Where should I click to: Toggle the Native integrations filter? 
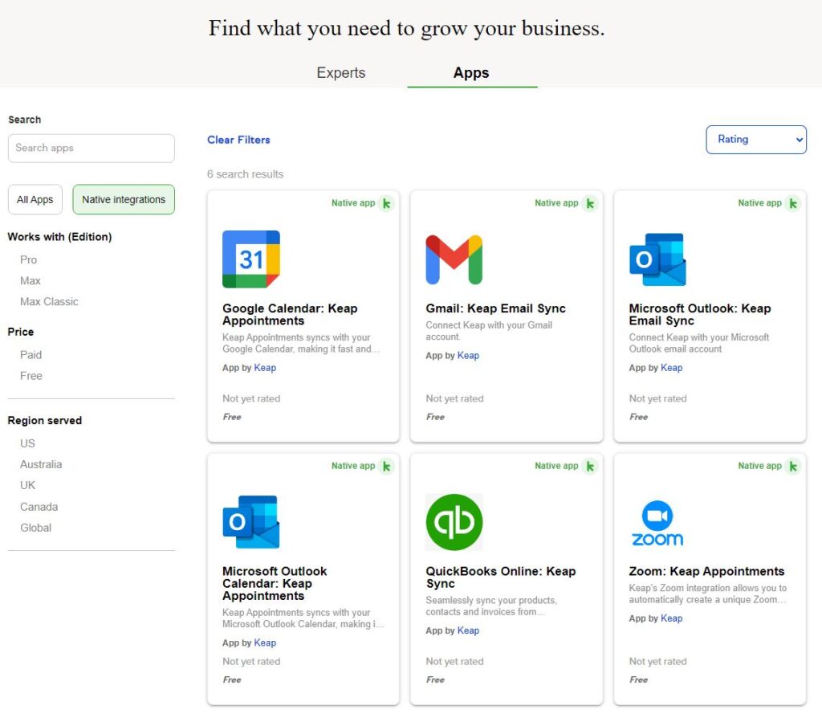pyautogui.click(x=124, y=200)
